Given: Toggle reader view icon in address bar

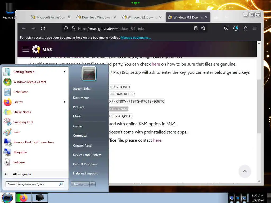Looking at the screenshot, I should coord(196,29).
